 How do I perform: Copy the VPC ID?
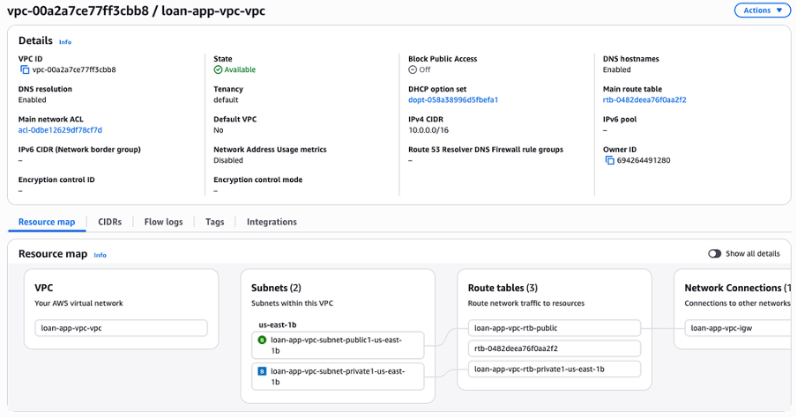coord(24,69)
